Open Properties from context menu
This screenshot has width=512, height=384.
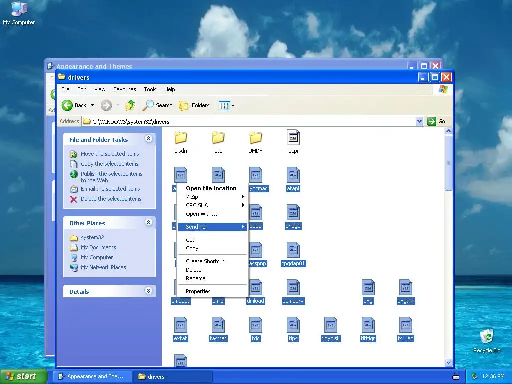212,291
